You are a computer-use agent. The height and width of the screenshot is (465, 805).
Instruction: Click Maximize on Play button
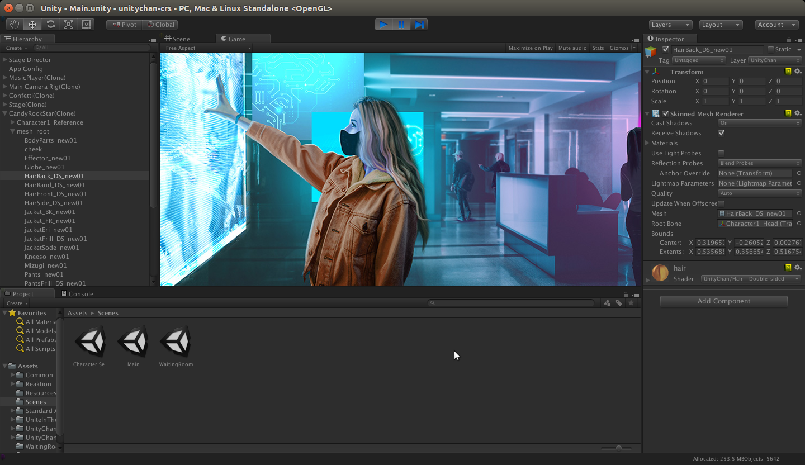pos(530,48)
